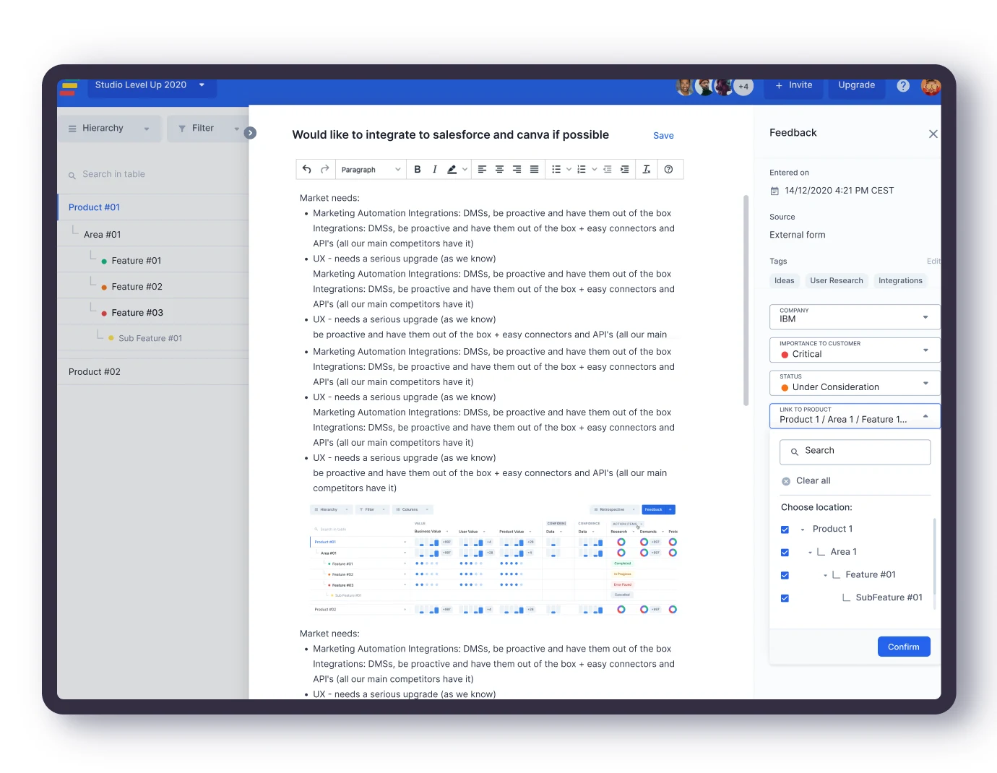Clear all selected locations
Image resolution: width=997 pixels, height=773 pixels.
806,481
